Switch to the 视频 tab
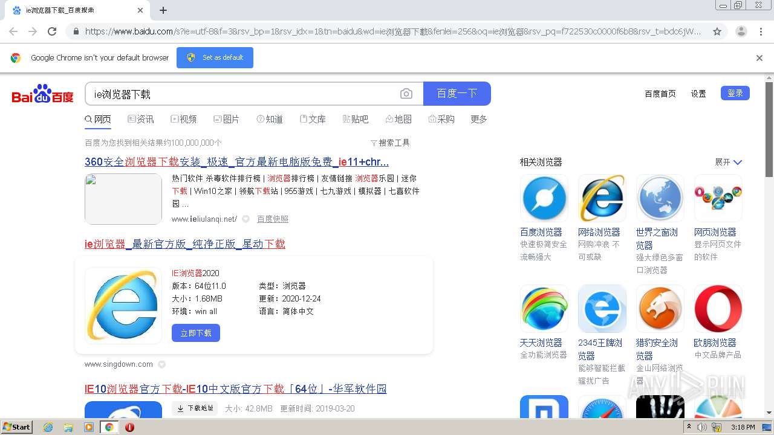This screenshot has height=435, width=774. pyautogui.click(x=184, y=119)
